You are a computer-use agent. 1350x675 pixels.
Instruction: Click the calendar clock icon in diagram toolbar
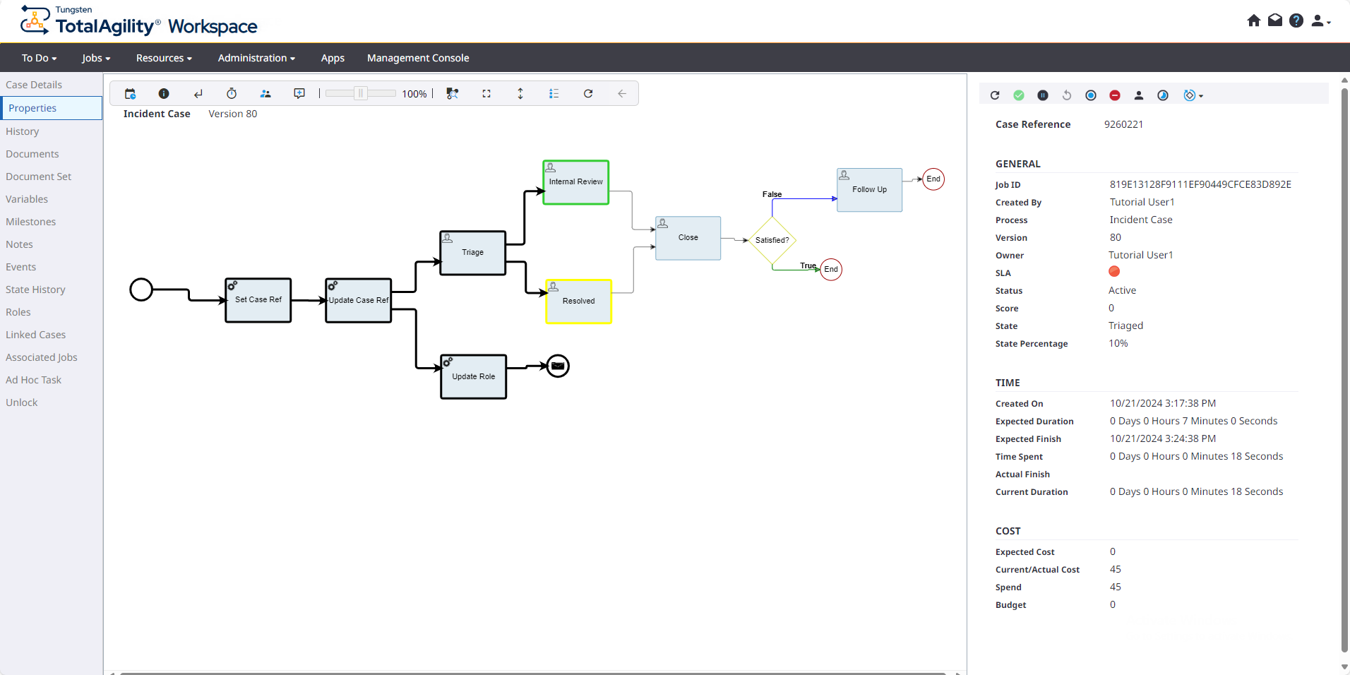pos(130,94)
